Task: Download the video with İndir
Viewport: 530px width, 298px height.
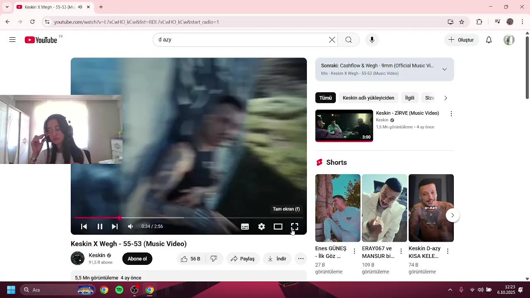Action: tap(277, 259)
